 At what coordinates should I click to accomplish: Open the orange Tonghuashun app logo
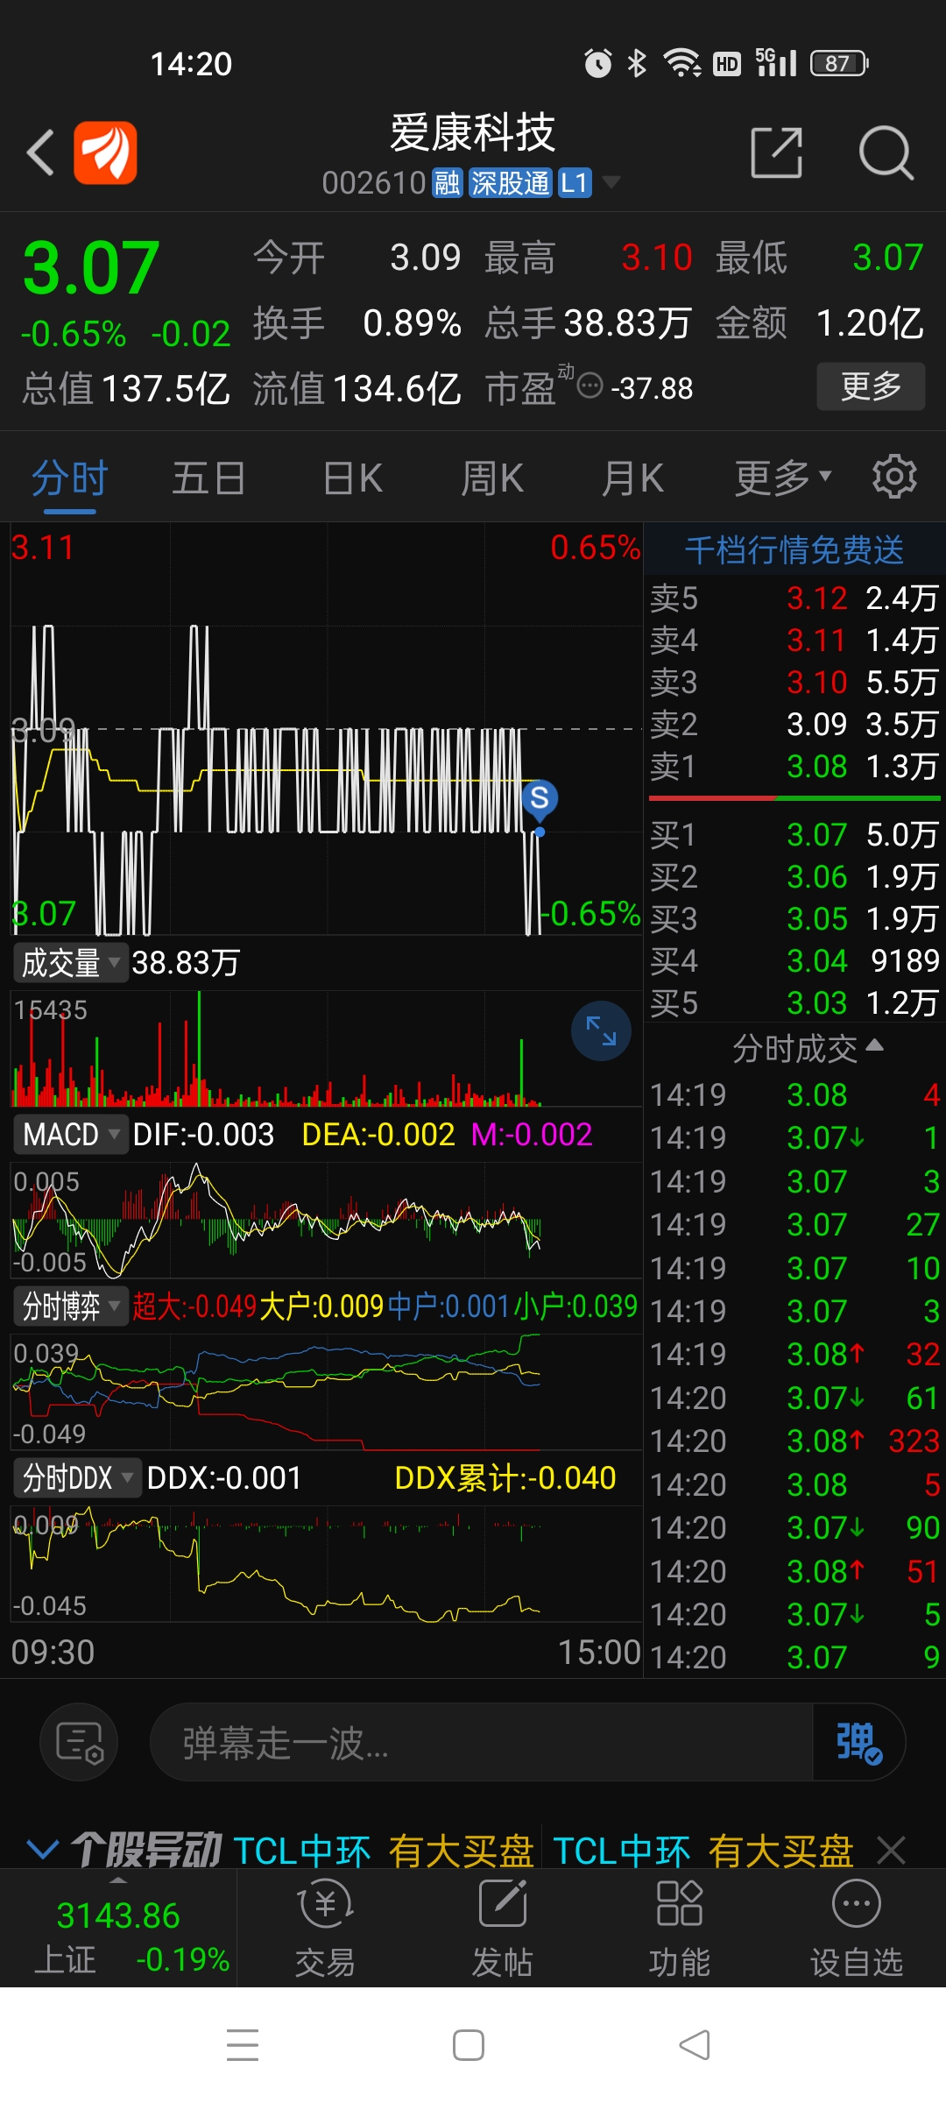click(105, 152)
